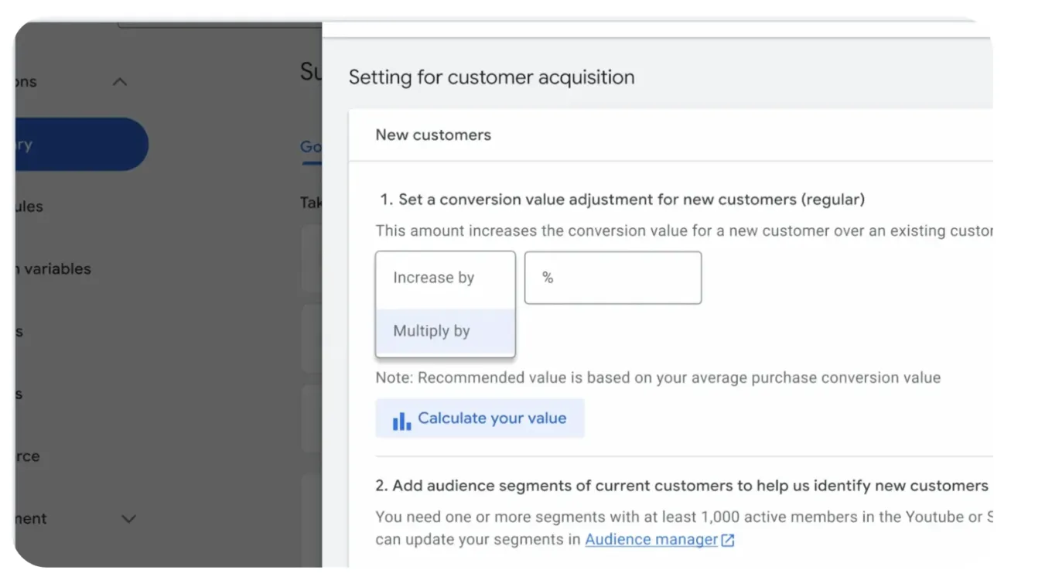
Task: Open the sidebar item ending in "rce"
Action: click(28, 456)
